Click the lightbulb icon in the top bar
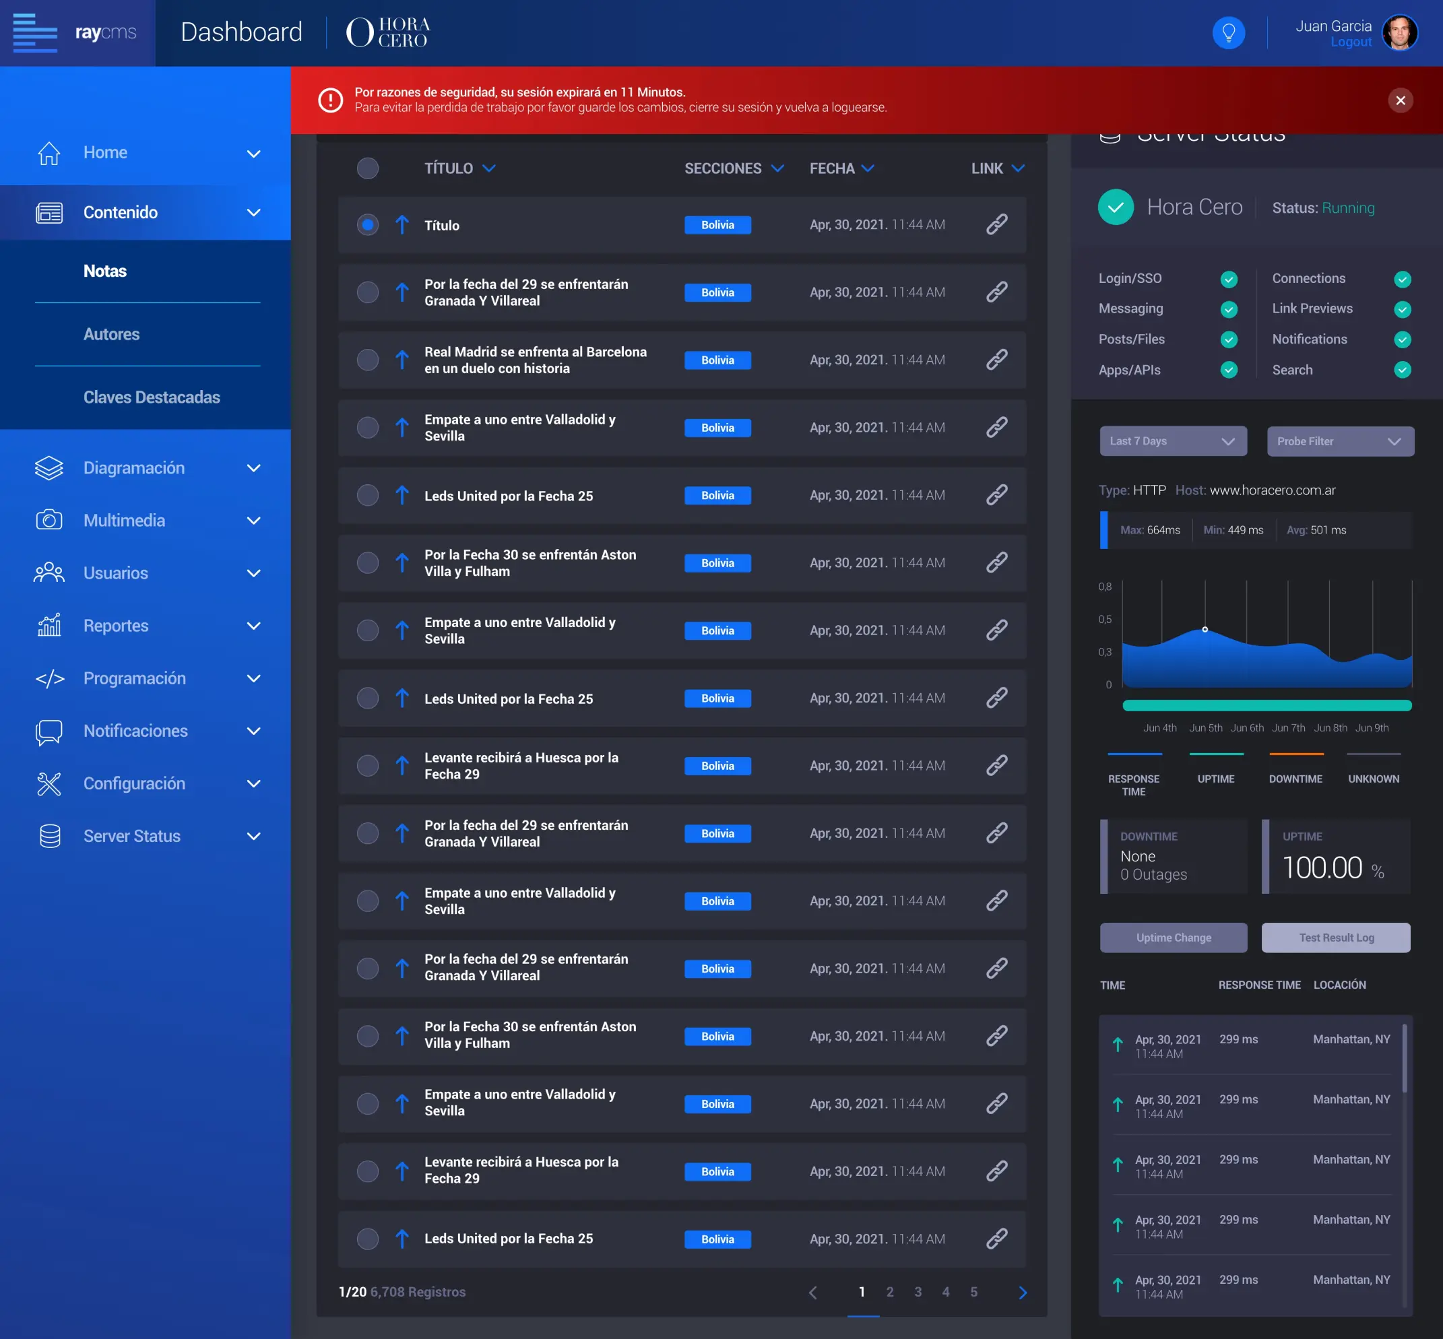The image size is (1443, 1339). 1229,32
